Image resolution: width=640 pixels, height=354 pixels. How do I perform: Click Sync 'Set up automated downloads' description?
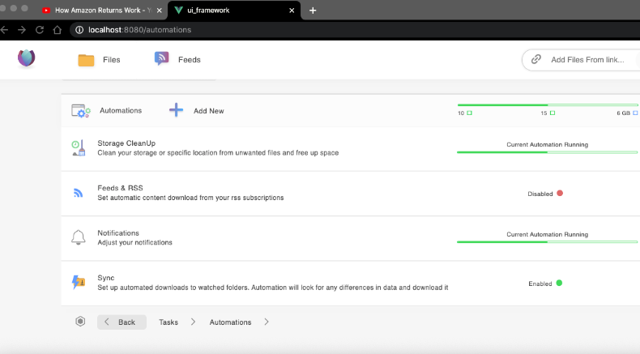[273, 288]
